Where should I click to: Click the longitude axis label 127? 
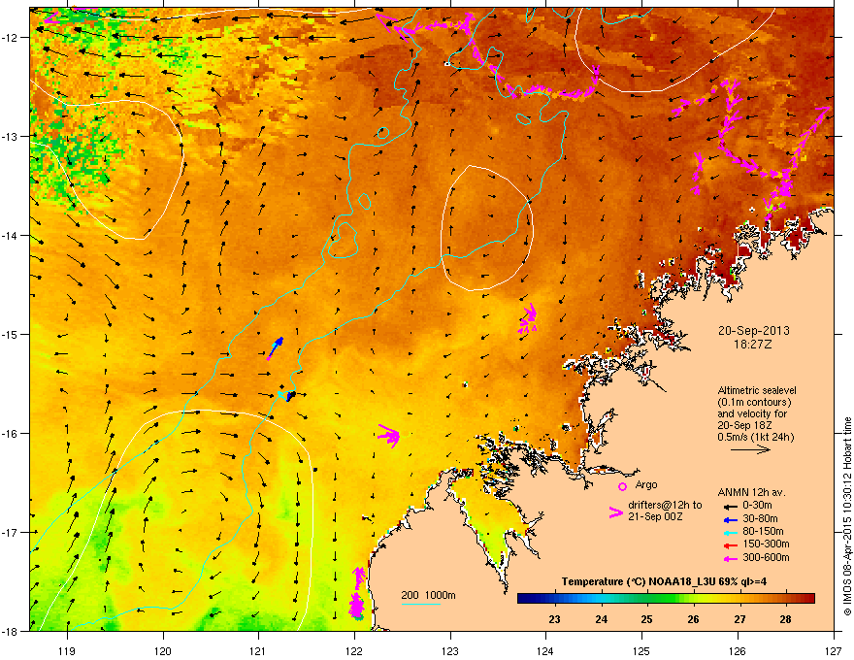tap(834, 650)
